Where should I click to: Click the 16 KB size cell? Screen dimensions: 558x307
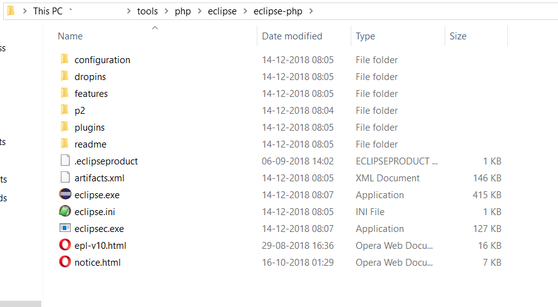pos(490,246)
